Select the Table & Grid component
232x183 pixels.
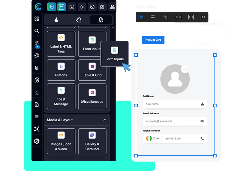pos(92,70)
